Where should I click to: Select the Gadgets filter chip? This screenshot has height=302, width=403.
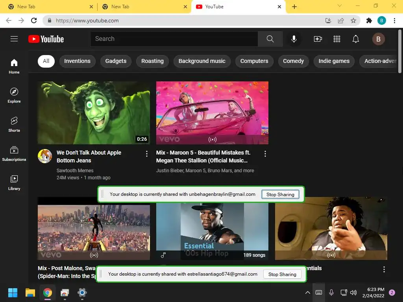click(x=116, y=61)
